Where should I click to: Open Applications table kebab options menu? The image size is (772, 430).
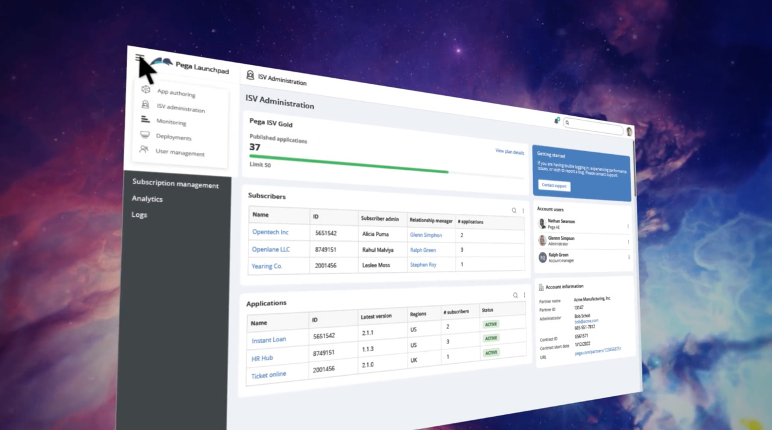point(524,295)
